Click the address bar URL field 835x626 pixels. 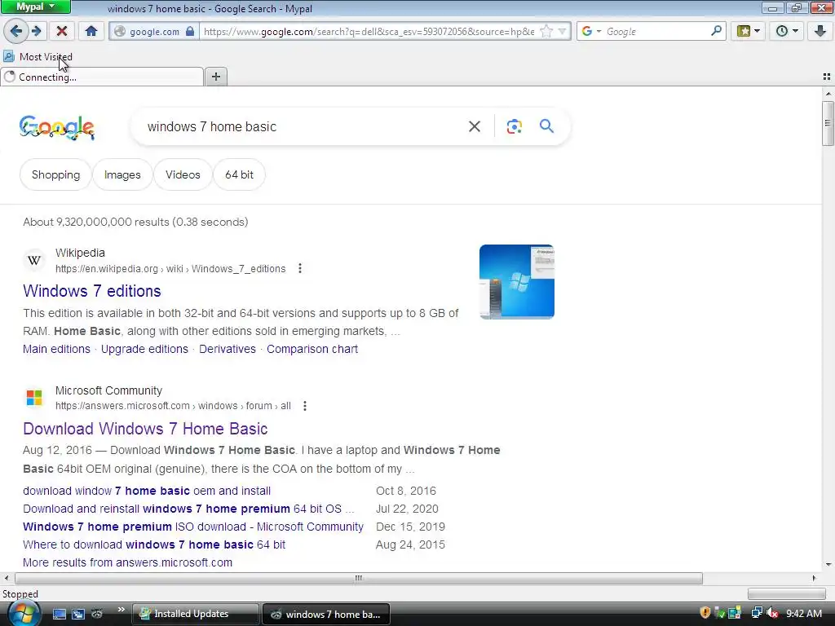pyautogui.click(x=369, y=32)
